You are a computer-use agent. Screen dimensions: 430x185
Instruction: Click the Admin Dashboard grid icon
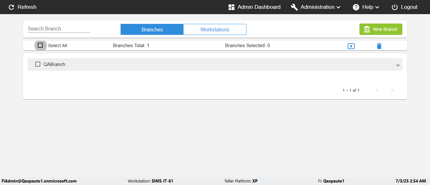click(x=232, y=7)
